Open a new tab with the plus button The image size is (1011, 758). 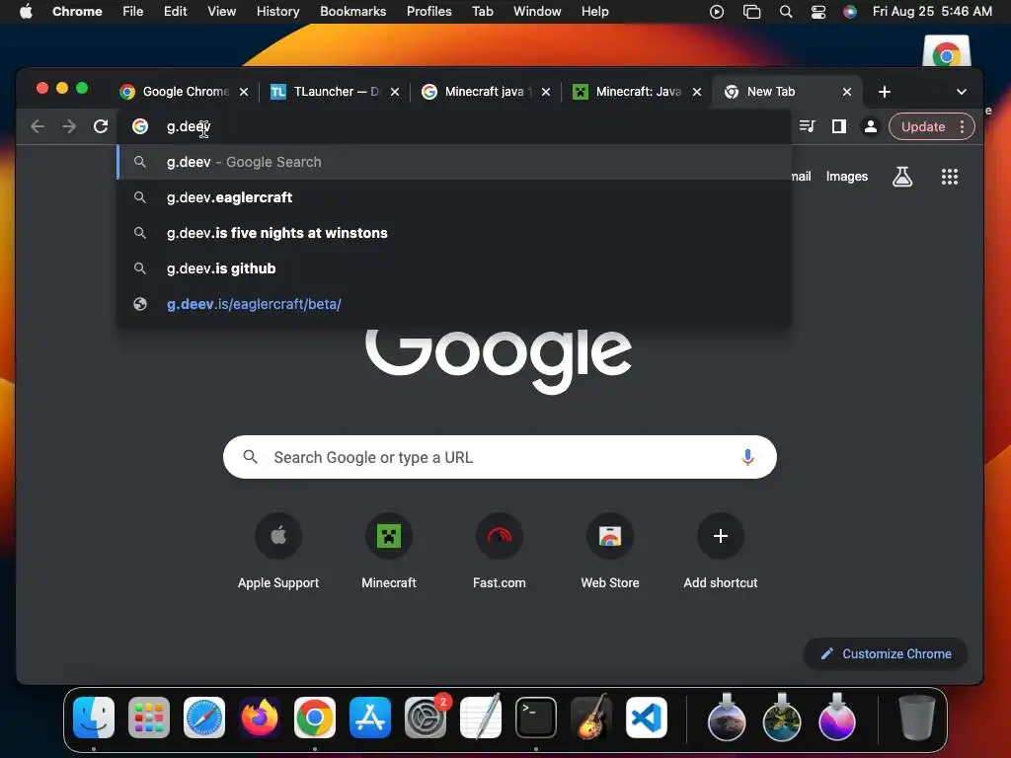point(885,92)
